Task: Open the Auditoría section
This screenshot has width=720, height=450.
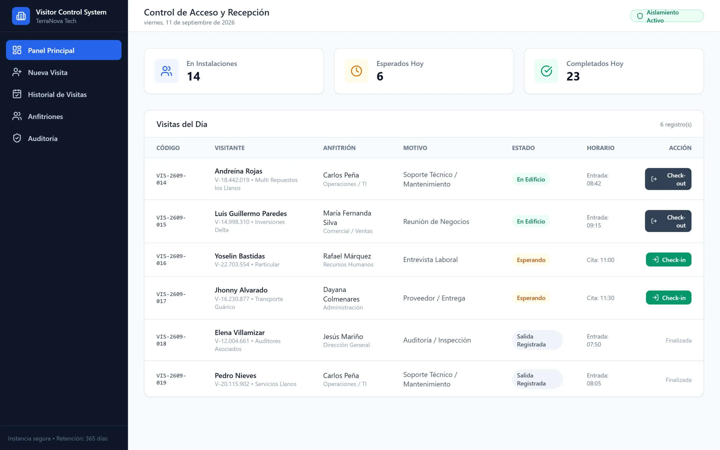Action: click(x=64, y=138)
